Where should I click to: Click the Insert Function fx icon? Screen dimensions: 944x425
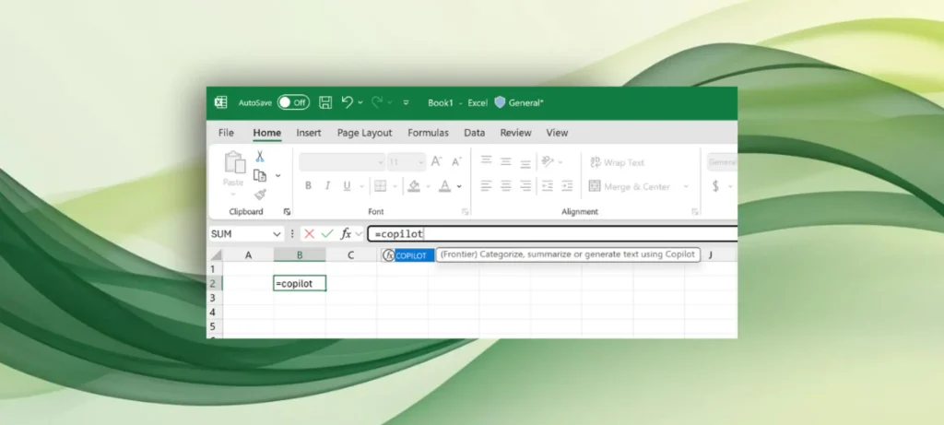pyautogui.click(x=346, y=234)
